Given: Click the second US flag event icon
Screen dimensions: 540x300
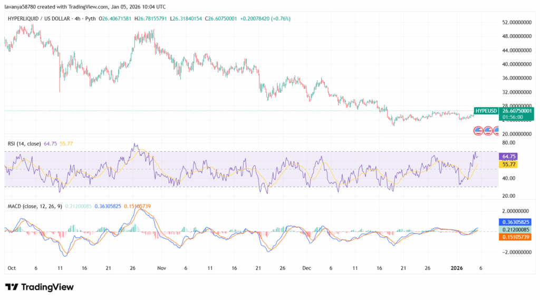Looking at the screenshot, I should click(x=488, y=130).
